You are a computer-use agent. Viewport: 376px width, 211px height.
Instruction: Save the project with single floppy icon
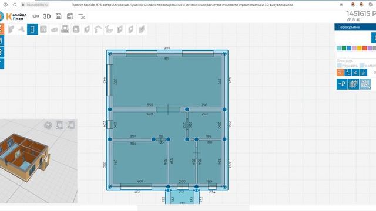pyautogui.click(x=59, y=16)
